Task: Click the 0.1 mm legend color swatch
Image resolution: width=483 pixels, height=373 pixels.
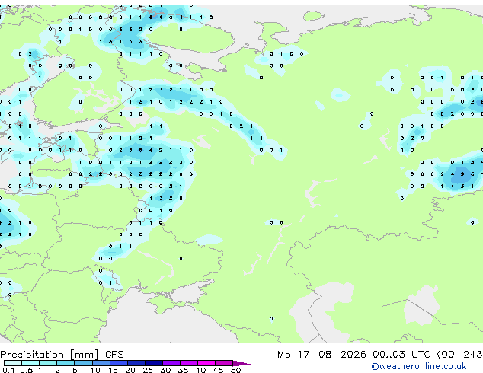Action: 13,363
